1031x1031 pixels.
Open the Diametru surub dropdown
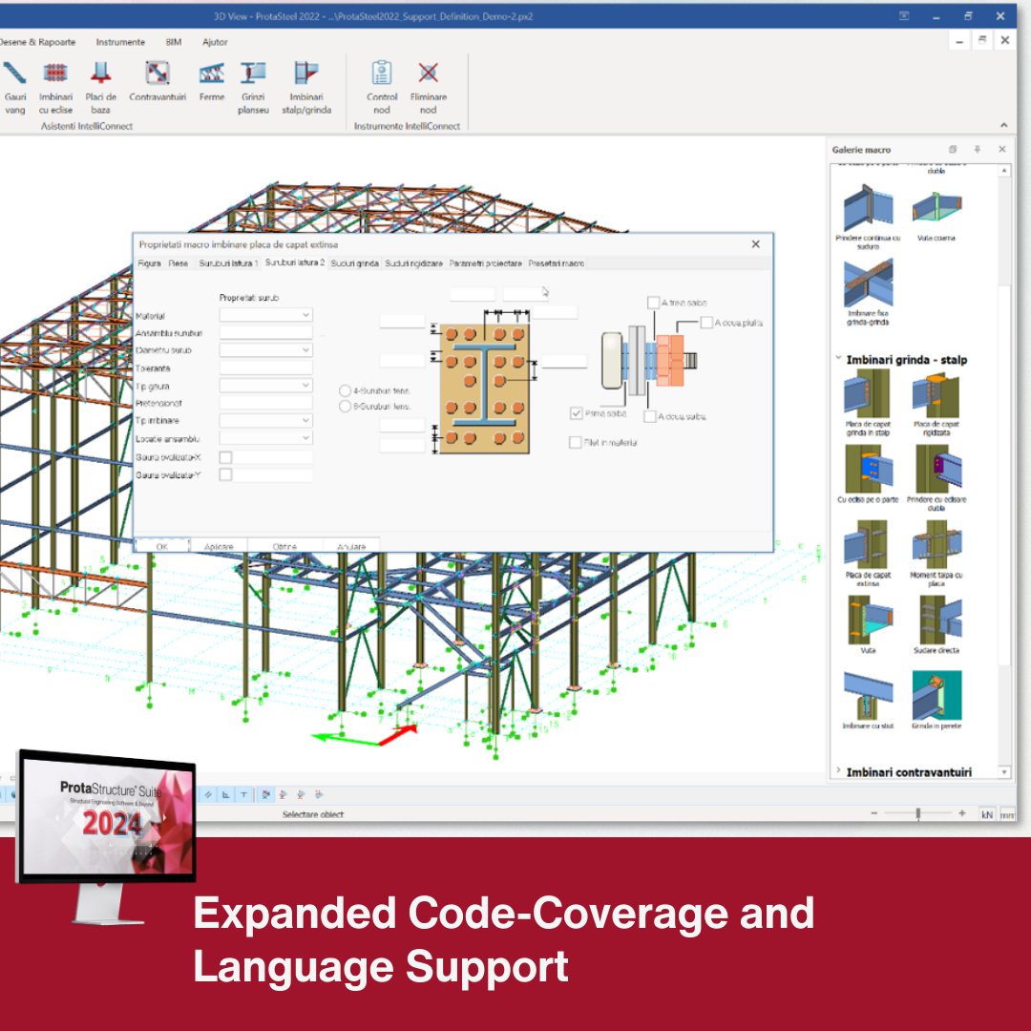pos(265,349)
